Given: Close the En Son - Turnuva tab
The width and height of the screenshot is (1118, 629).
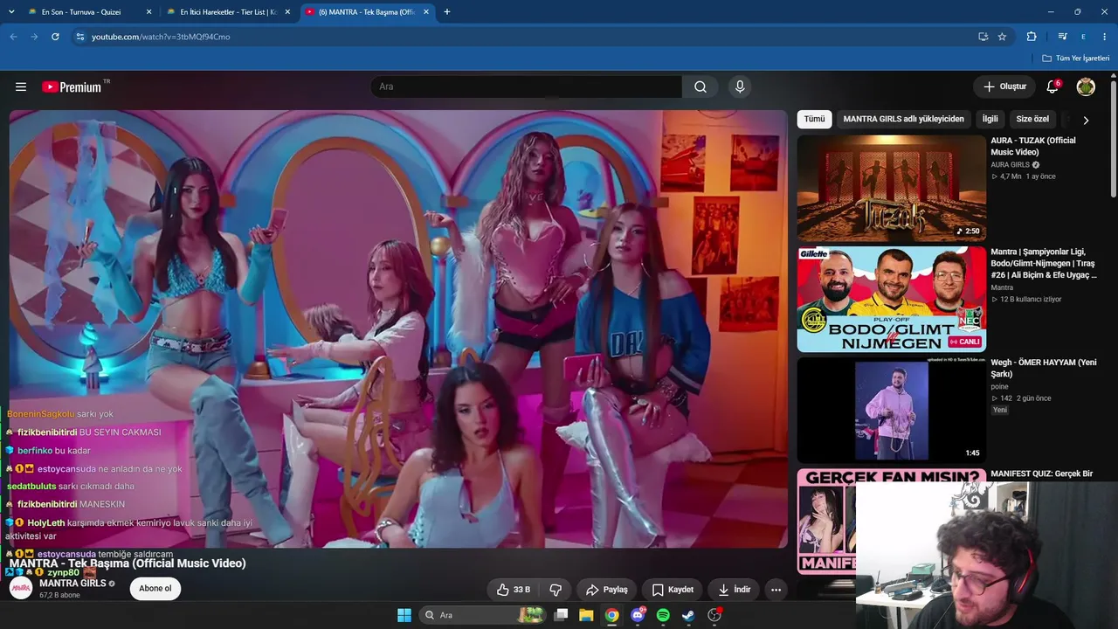Looking at the screenshot, I should click(148, 12).
